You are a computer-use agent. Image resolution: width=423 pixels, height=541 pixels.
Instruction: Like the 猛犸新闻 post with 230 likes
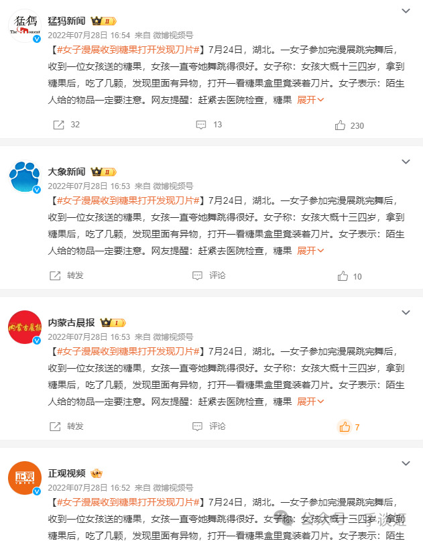[x=349, y=125]
